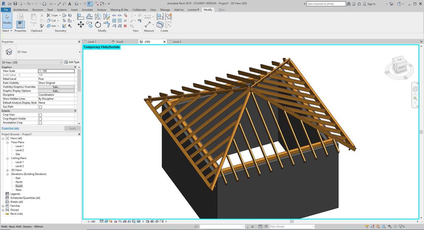Screen dimensions: 424x230
Task: Open the Massing & Site ribbon tab
Action: 119,10
